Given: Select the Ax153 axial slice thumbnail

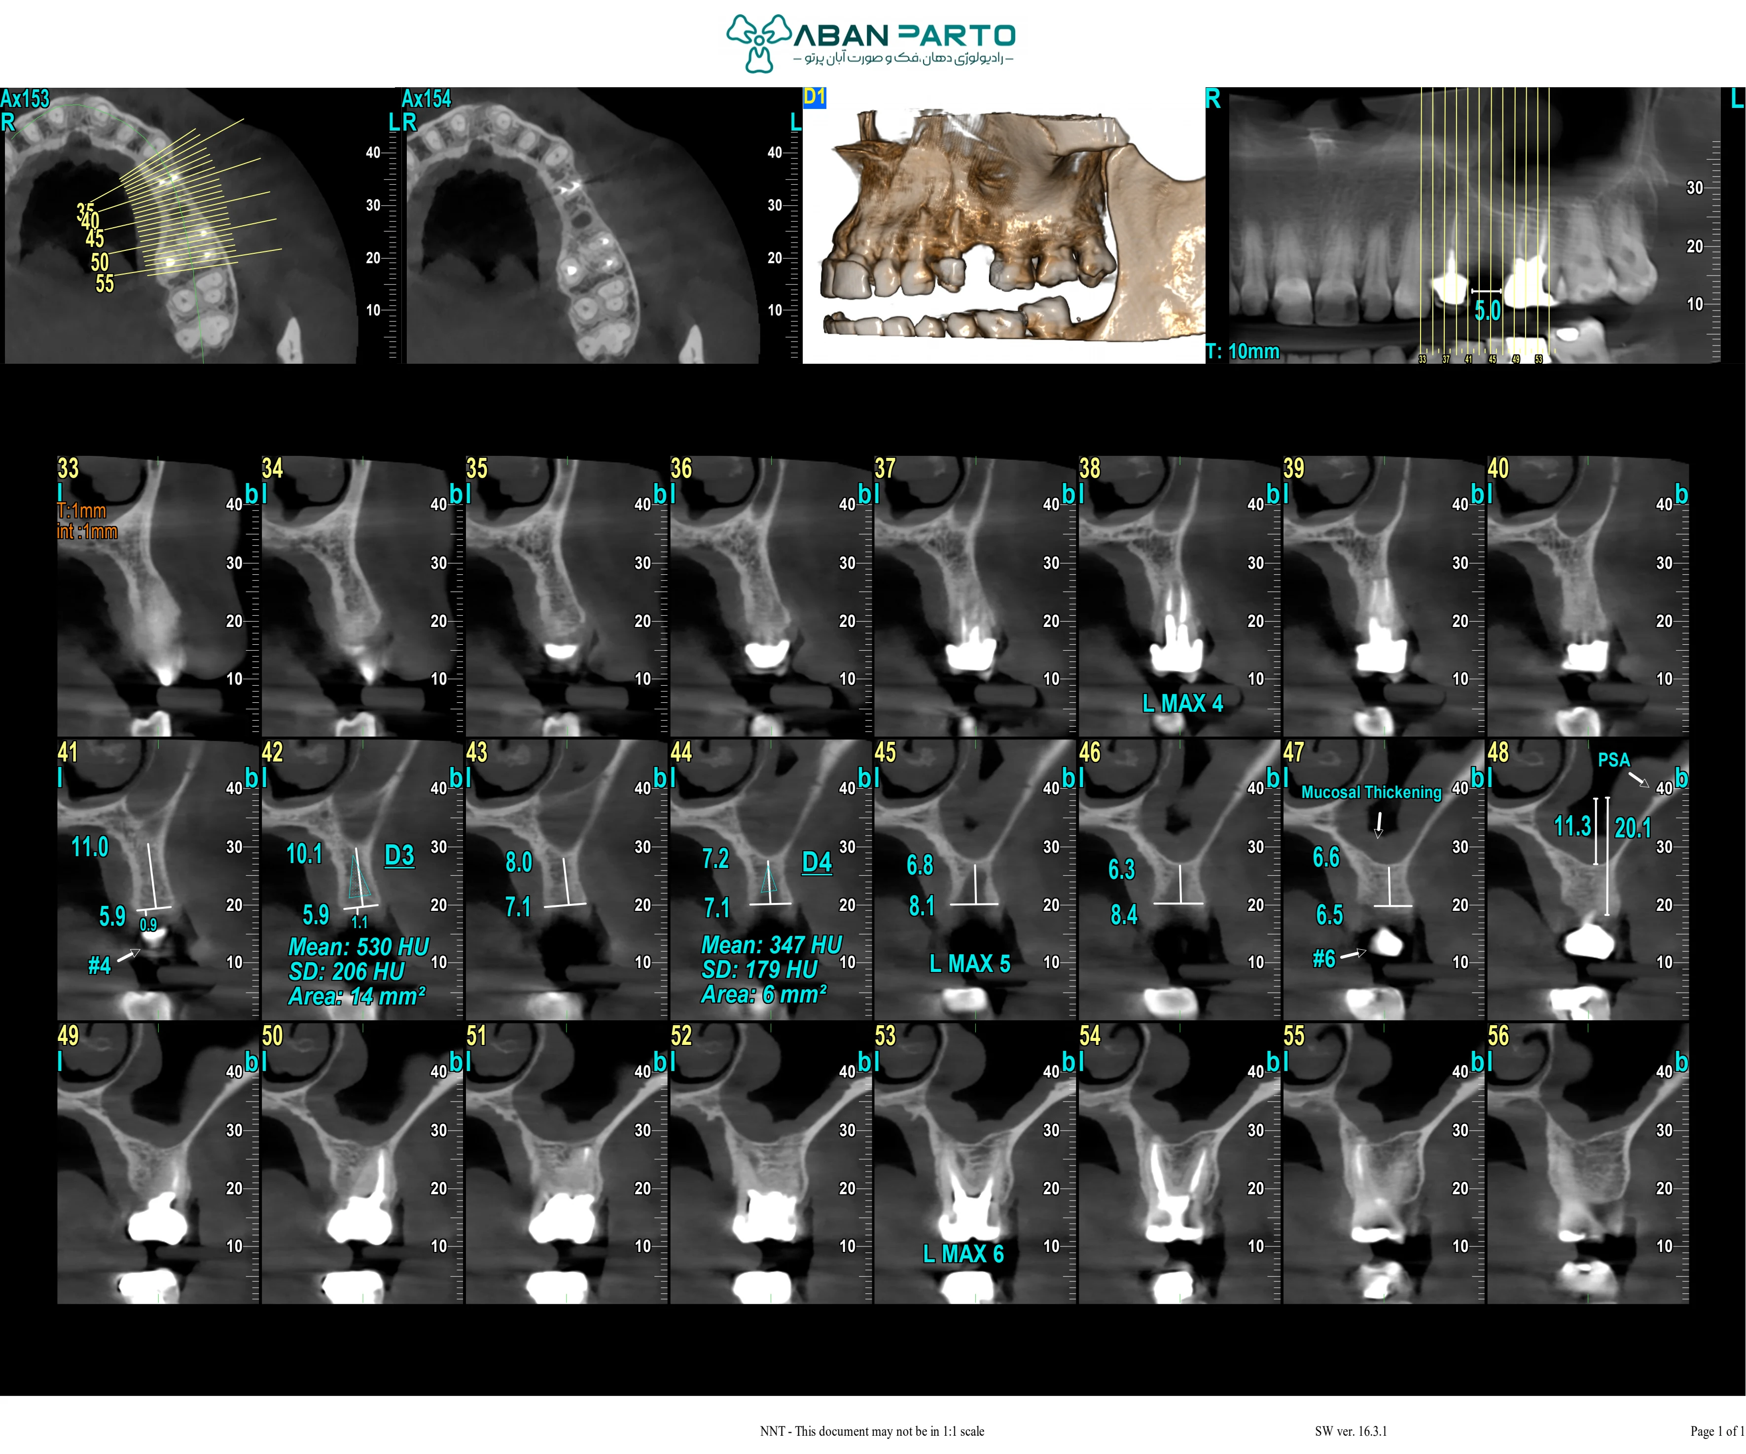Looking at the screenshot, I should [x=180, y=225].
